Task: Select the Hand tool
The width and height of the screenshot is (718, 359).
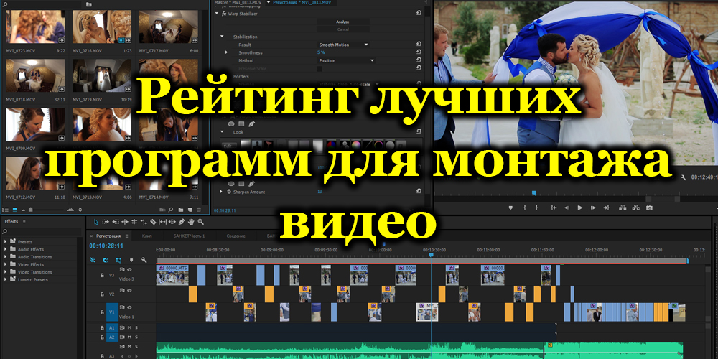Action: point(191,222)
